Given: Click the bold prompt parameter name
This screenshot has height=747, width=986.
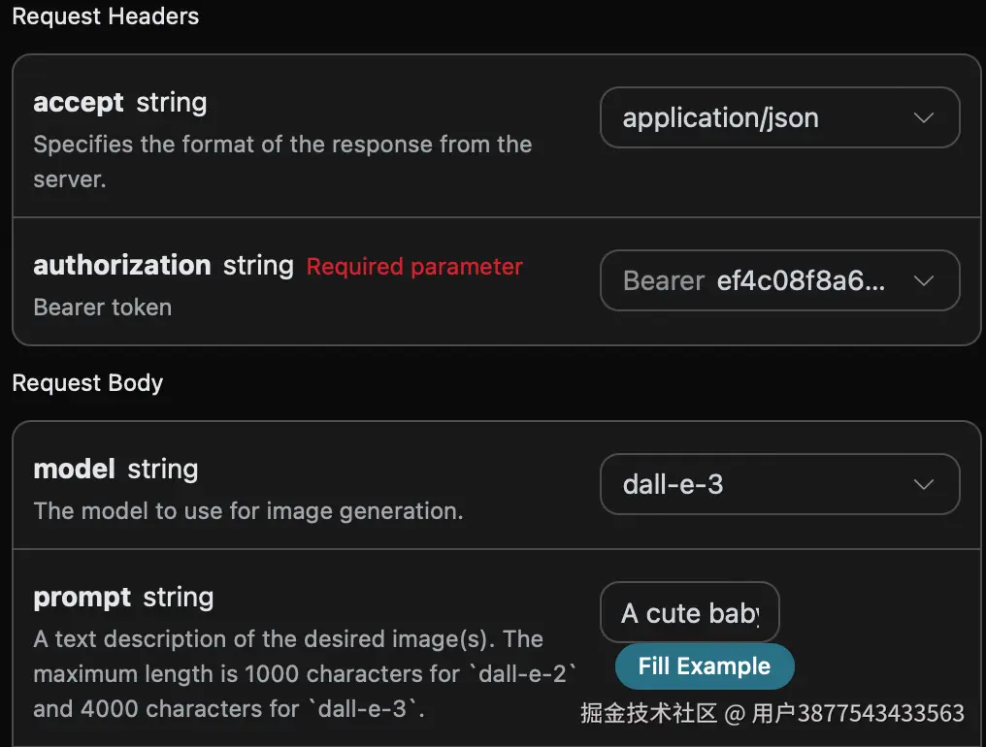Looking at the screenshot, I should click(82, 598).
